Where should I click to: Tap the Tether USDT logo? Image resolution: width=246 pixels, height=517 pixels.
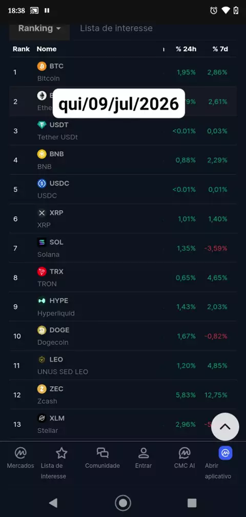tap(42, 125)
